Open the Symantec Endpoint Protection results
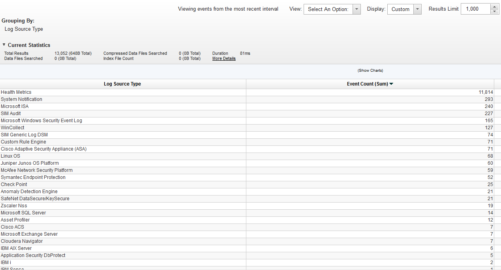The image size is (501, 270). 33,177
